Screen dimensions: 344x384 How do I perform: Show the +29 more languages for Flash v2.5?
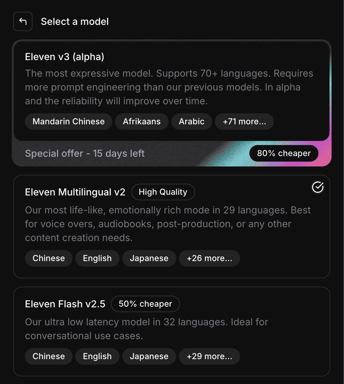pyautogui.click(x=209, y=356)
